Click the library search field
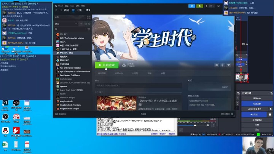 (x=71, y=29)
